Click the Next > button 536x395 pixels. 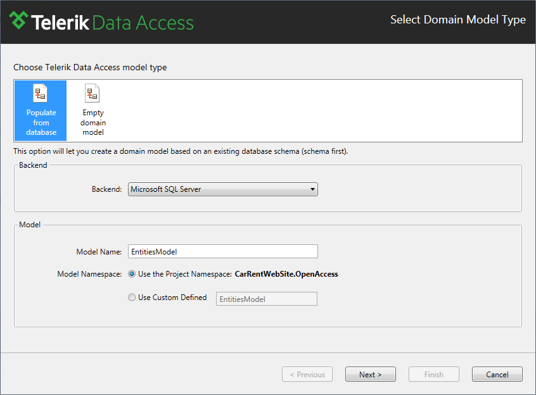click(x=371, y=375)
